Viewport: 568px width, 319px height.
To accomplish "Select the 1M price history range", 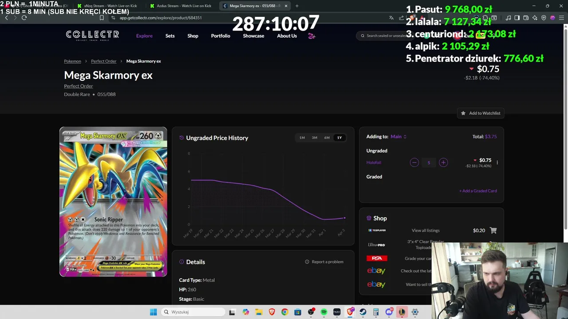I will 302,138.
